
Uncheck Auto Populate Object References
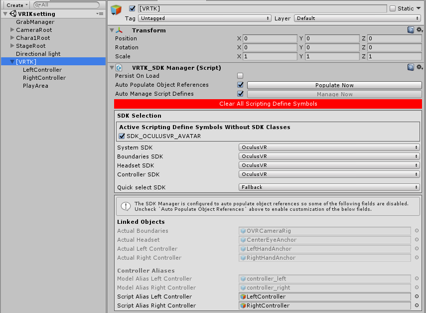pos(240,85)
